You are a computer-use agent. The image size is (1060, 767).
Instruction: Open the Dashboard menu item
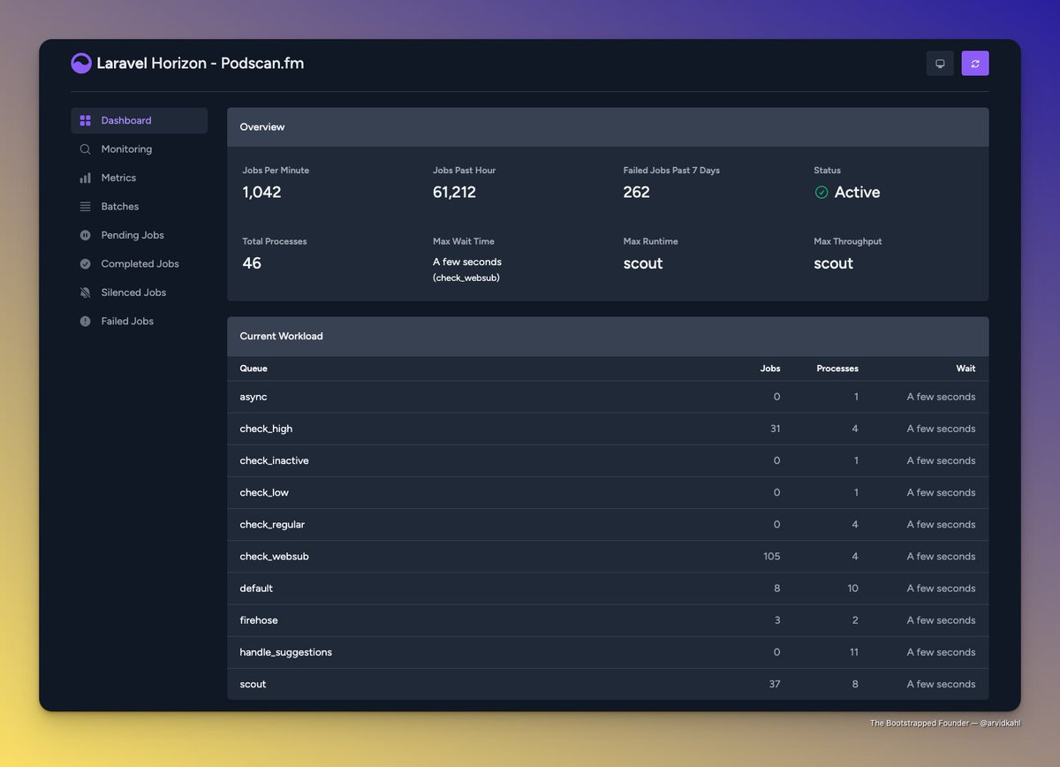pyautogui.click(x=140, y=120)
